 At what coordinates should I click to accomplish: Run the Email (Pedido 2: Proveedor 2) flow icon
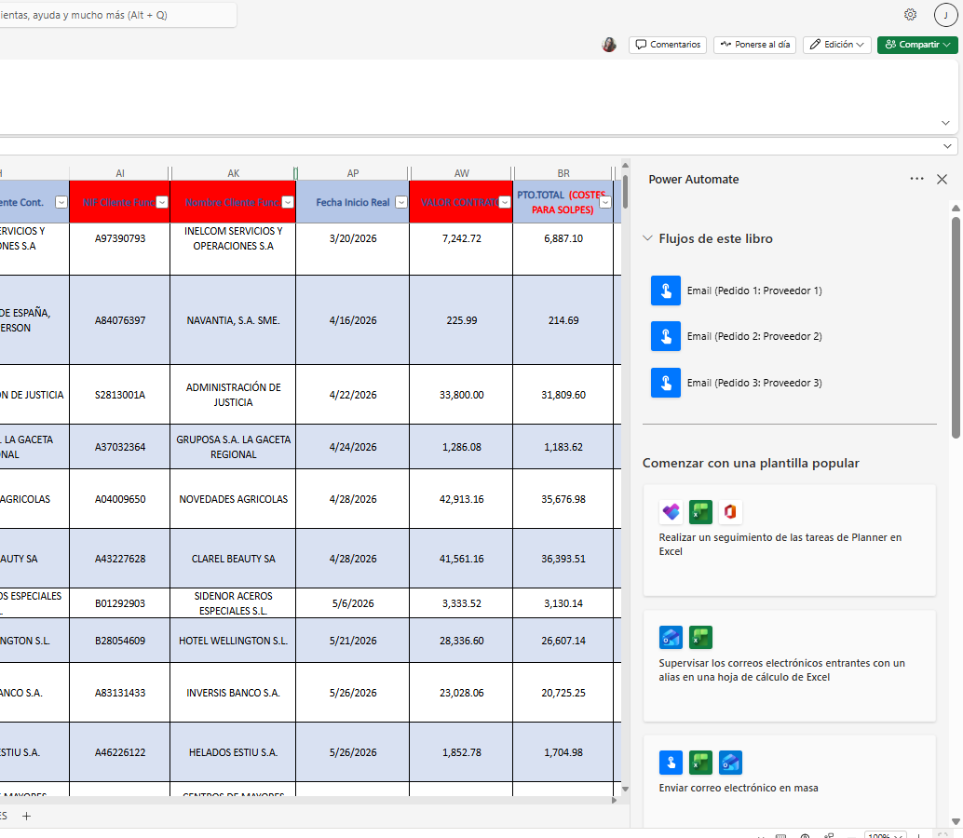[666, 336]
